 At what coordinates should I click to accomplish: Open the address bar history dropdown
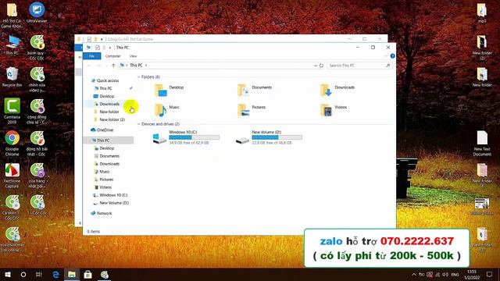coord(316,66)
